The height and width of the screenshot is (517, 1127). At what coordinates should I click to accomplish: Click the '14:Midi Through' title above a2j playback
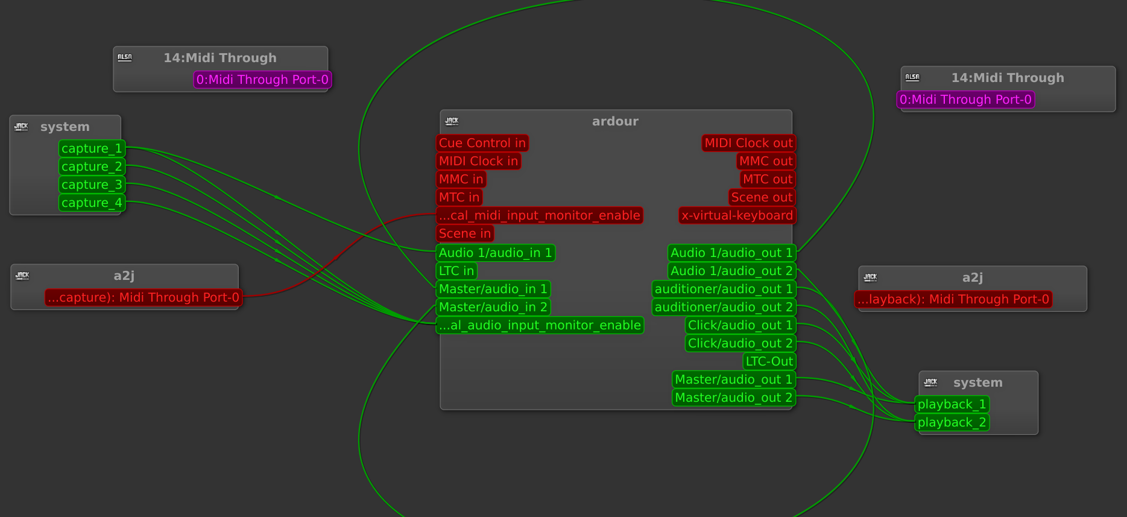1008,78
